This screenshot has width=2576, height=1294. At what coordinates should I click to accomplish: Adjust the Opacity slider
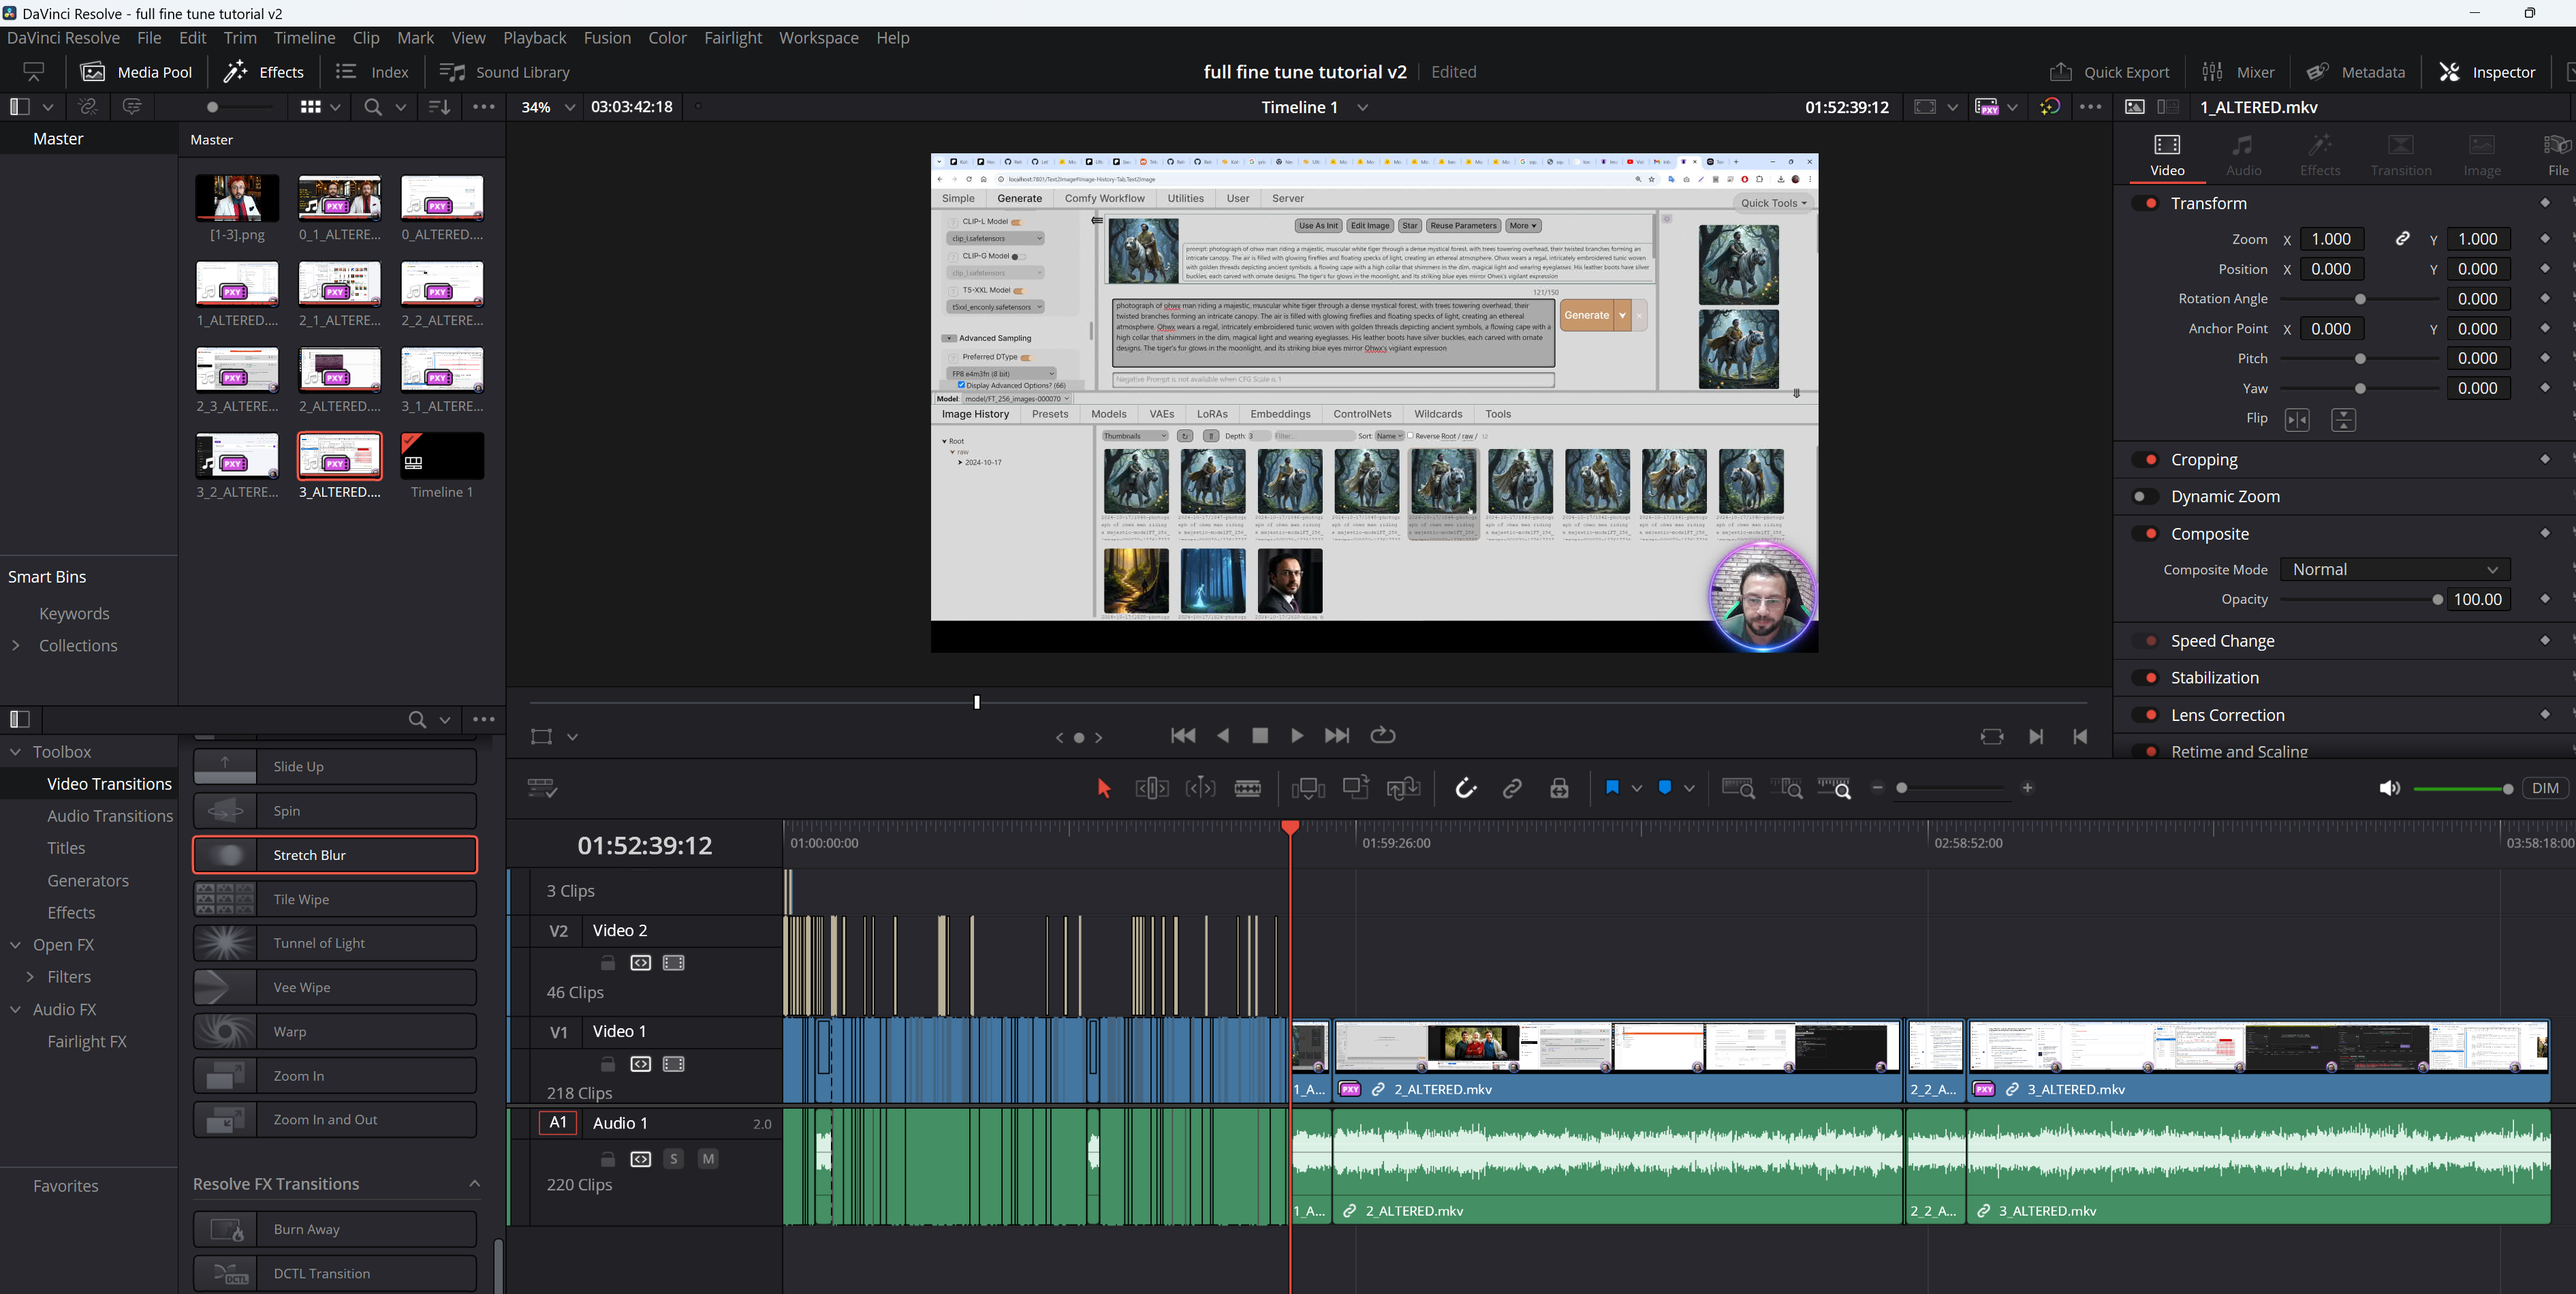tap(2436, 600)
